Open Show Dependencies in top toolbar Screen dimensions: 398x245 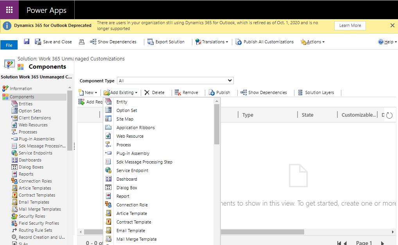point(113,42)
